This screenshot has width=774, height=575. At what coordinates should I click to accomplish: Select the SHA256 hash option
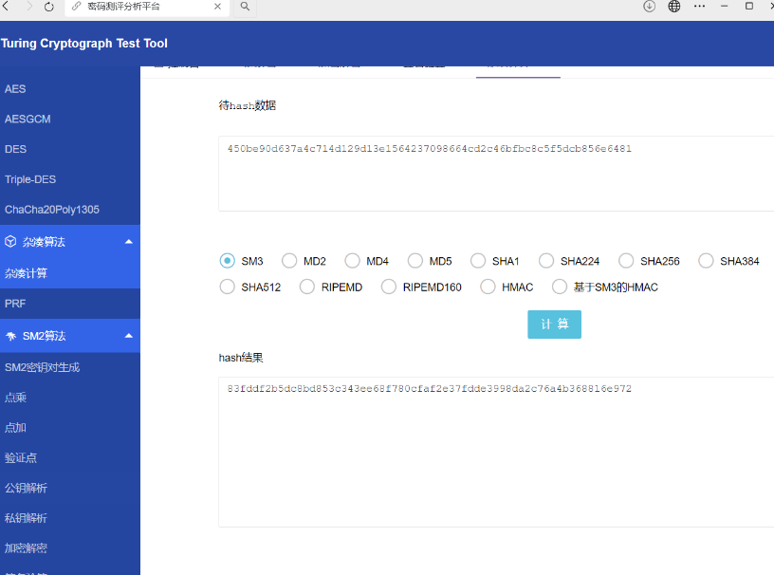tap(626, 261)
